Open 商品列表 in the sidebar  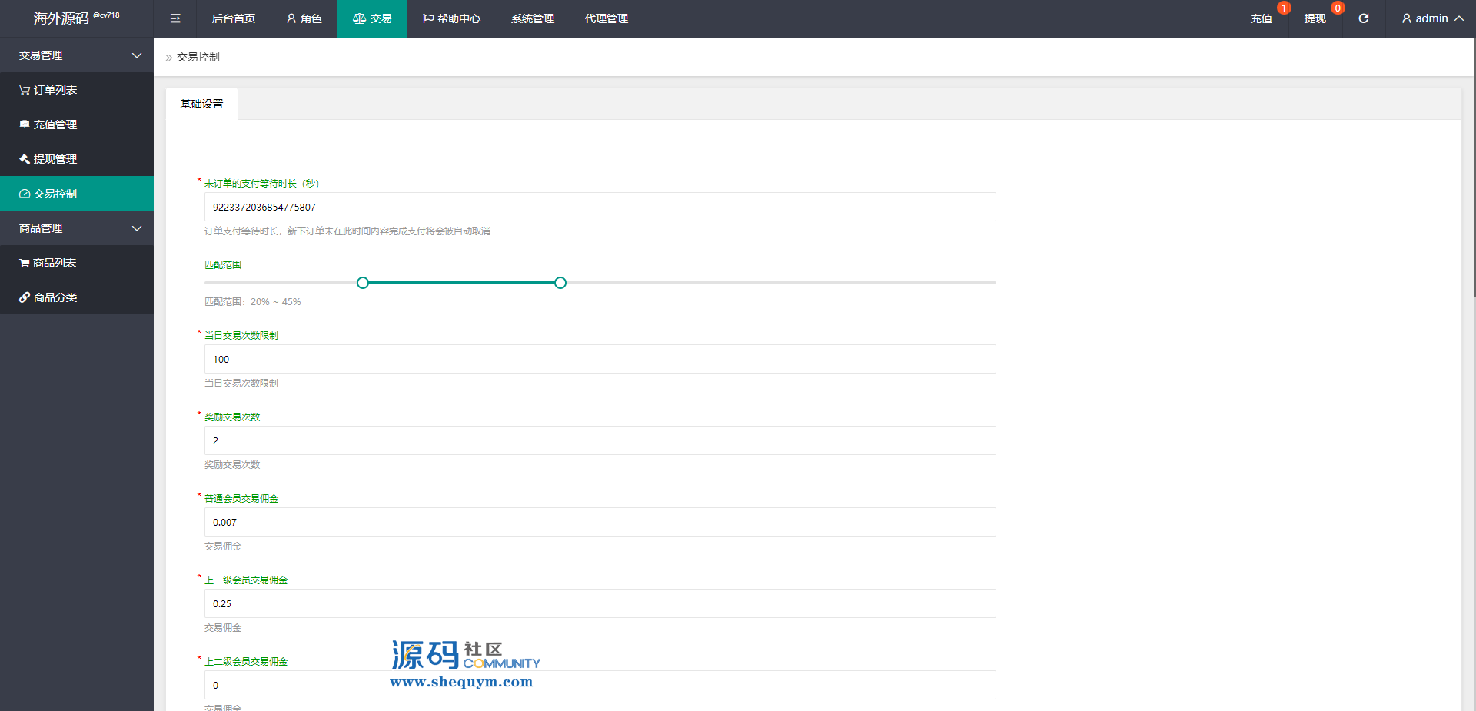(77, 263)
